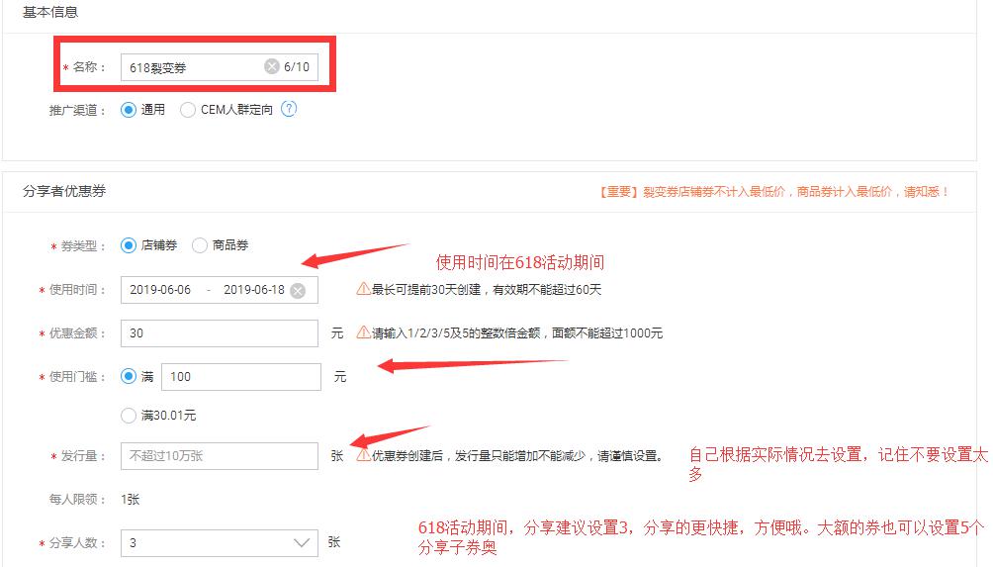Click warning icon beside 请输入1/2/3/5 hint

tap(364, 332)
